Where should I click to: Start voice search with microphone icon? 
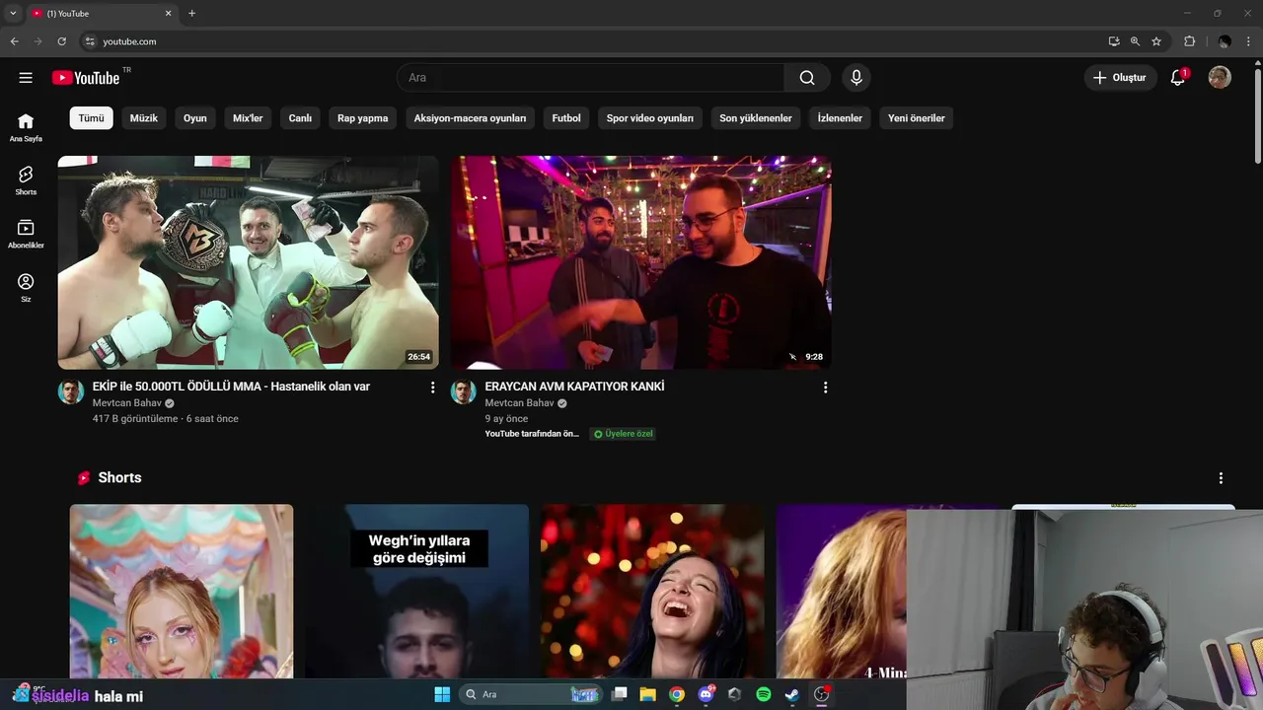[856, 78]
